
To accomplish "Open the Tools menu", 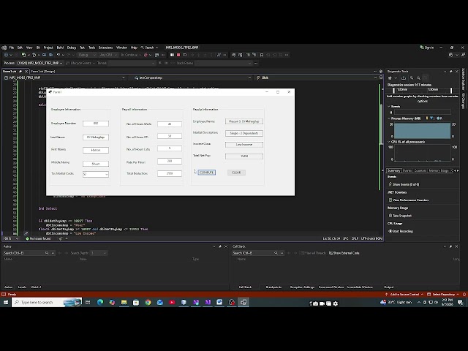I will click(x=91, y=48).
